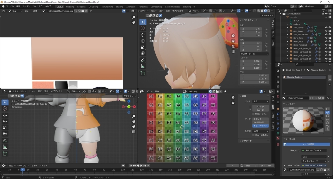This screenshot has width=333, height=179.
Task: Open the XYZ Euler rotation mode dropdown
Action: (254, 54)
